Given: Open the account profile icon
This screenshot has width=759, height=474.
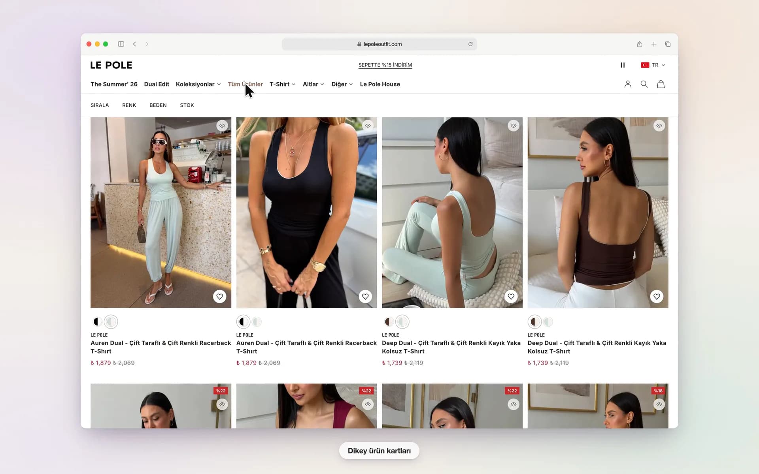Looking at the screenshot, I should 628,84.
